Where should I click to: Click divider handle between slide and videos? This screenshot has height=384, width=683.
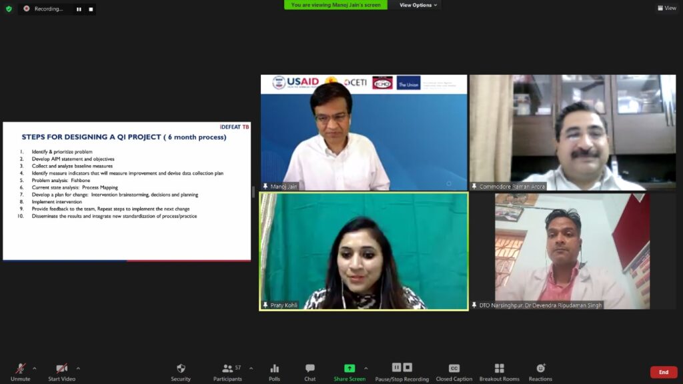[253, 192]
